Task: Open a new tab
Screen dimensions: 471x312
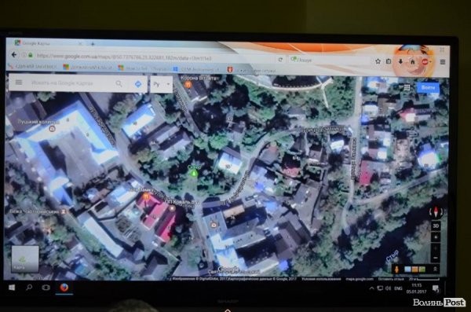Action: coord(93,44)
